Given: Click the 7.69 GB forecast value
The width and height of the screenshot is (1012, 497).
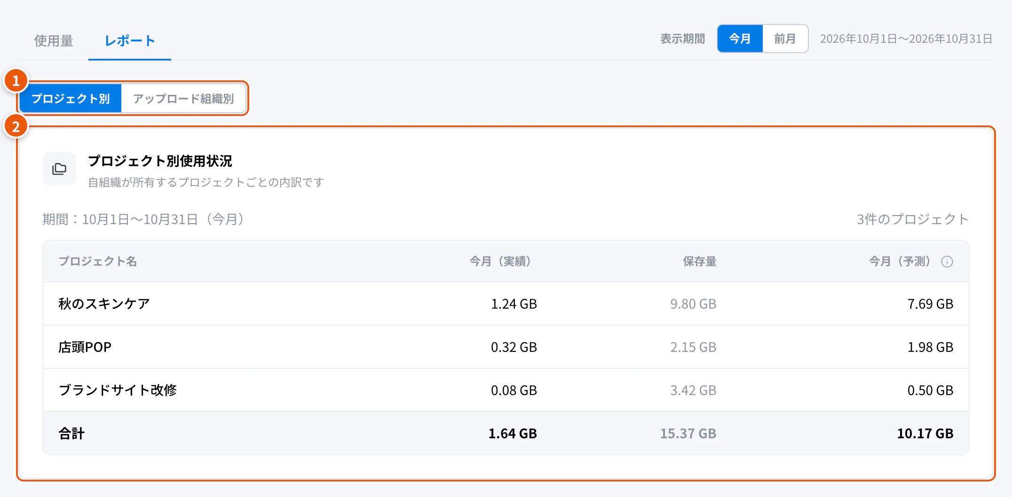Looking at the screenshot, I should pyautogui.click(x=930, y=304).
